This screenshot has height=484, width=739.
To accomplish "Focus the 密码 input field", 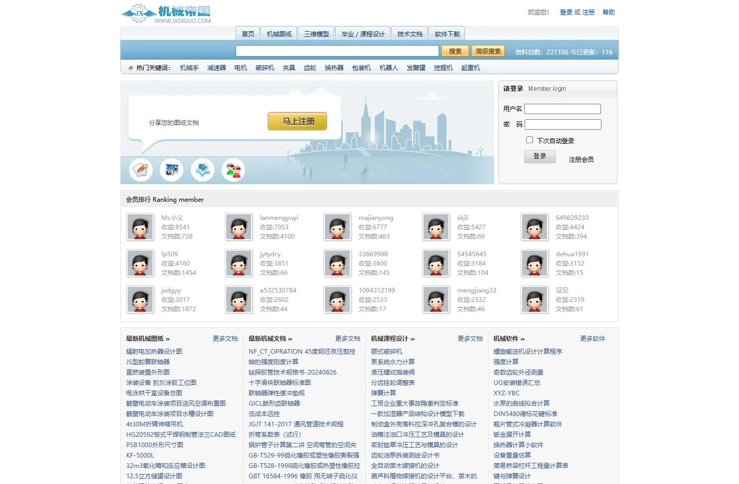I will coord(563,125).
